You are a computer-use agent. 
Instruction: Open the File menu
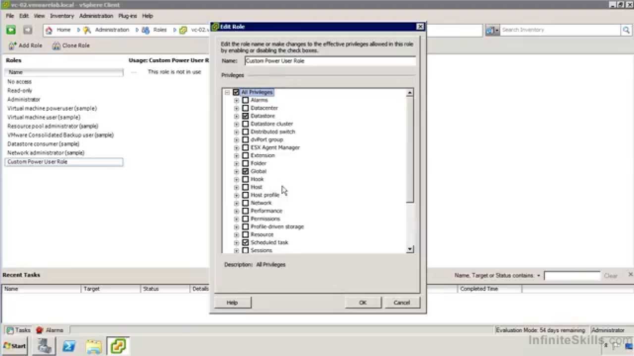pos(10,16)
